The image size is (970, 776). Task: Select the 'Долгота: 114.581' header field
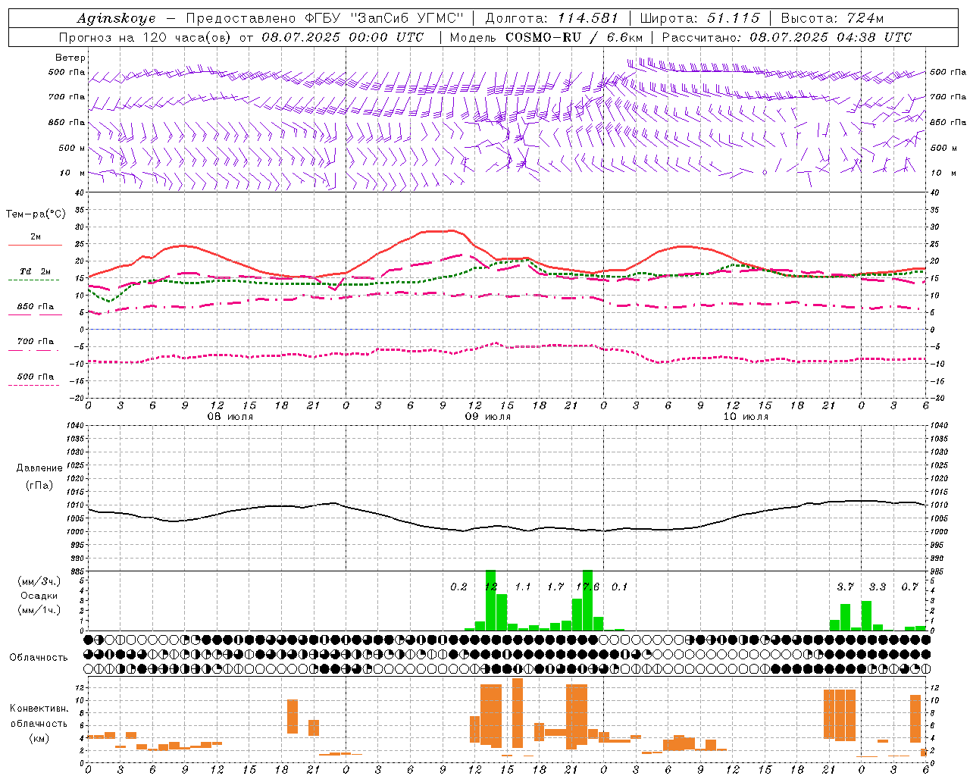[551, 18]
